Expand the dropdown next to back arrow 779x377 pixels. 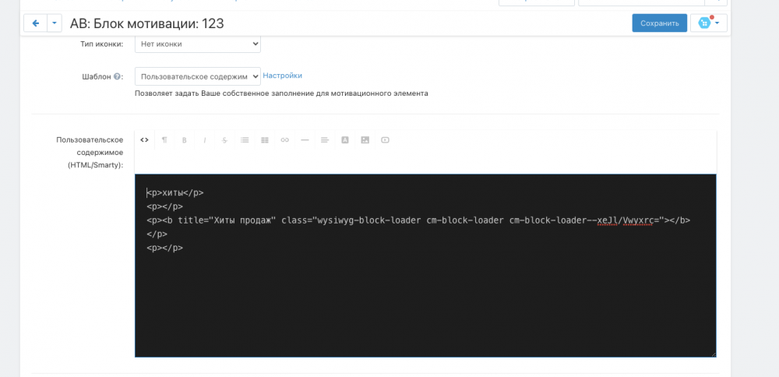pos(55,23)
